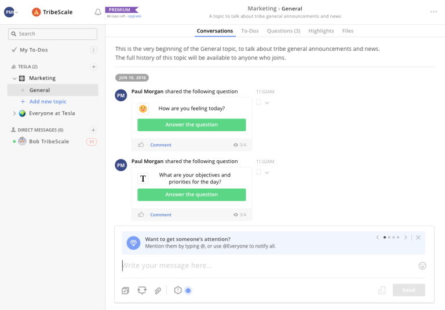Focus the Search field in sidebar
This screenshot has width=445, height=310.
point(53,34)
